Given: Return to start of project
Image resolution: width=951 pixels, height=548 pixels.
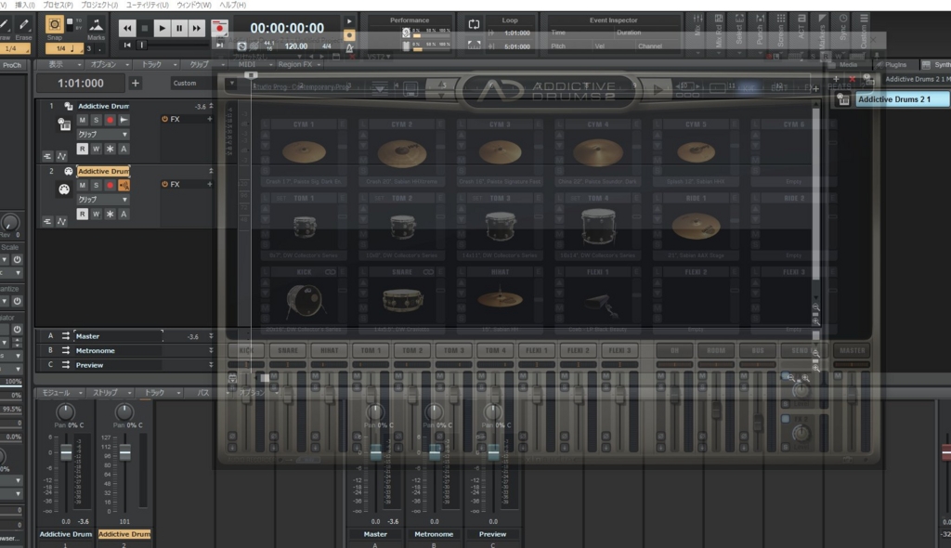Looking at the screenshot, I should pos(127,45).
